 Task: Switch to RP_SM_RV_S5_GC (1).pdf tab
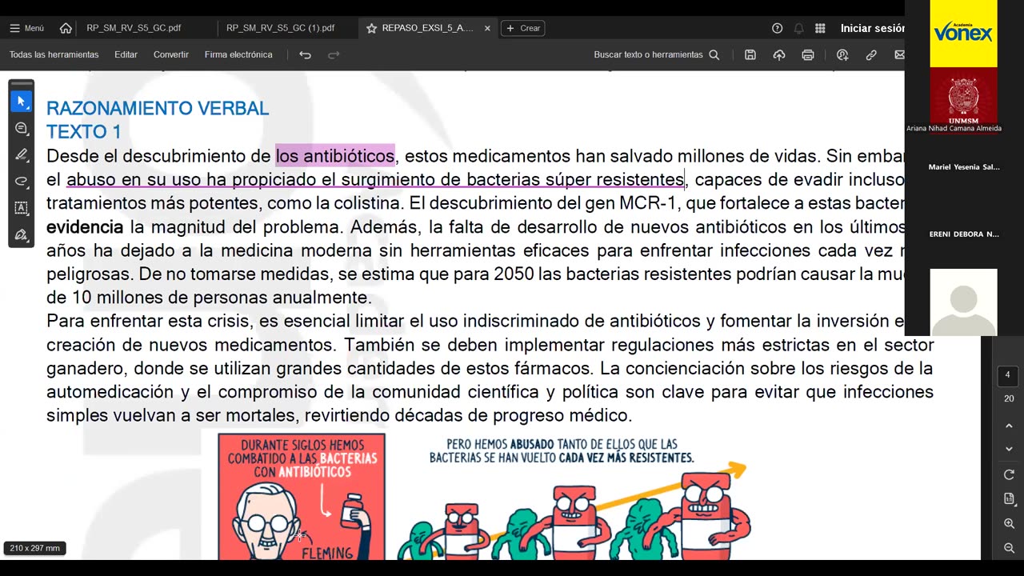pyautogui.click(x=280, y=28)
